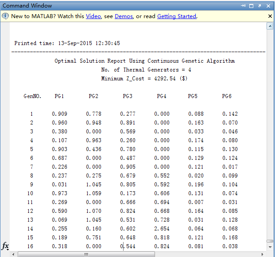This screenshot has height=257, width=275.
Task: Click value 0.963 in row 4
Action: tap(93, 140)
